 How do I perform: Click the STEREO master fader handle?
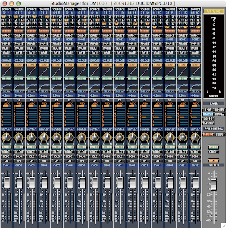click(213, 185)
